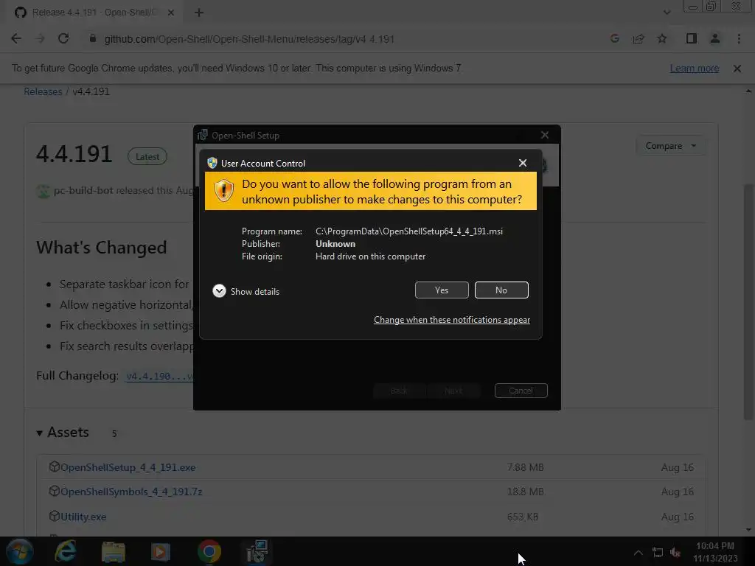Click package icon beside OpenShellSymbols_4_4_191.7z
This screenshot has width=755, height=566.
(x=55, y=491)
